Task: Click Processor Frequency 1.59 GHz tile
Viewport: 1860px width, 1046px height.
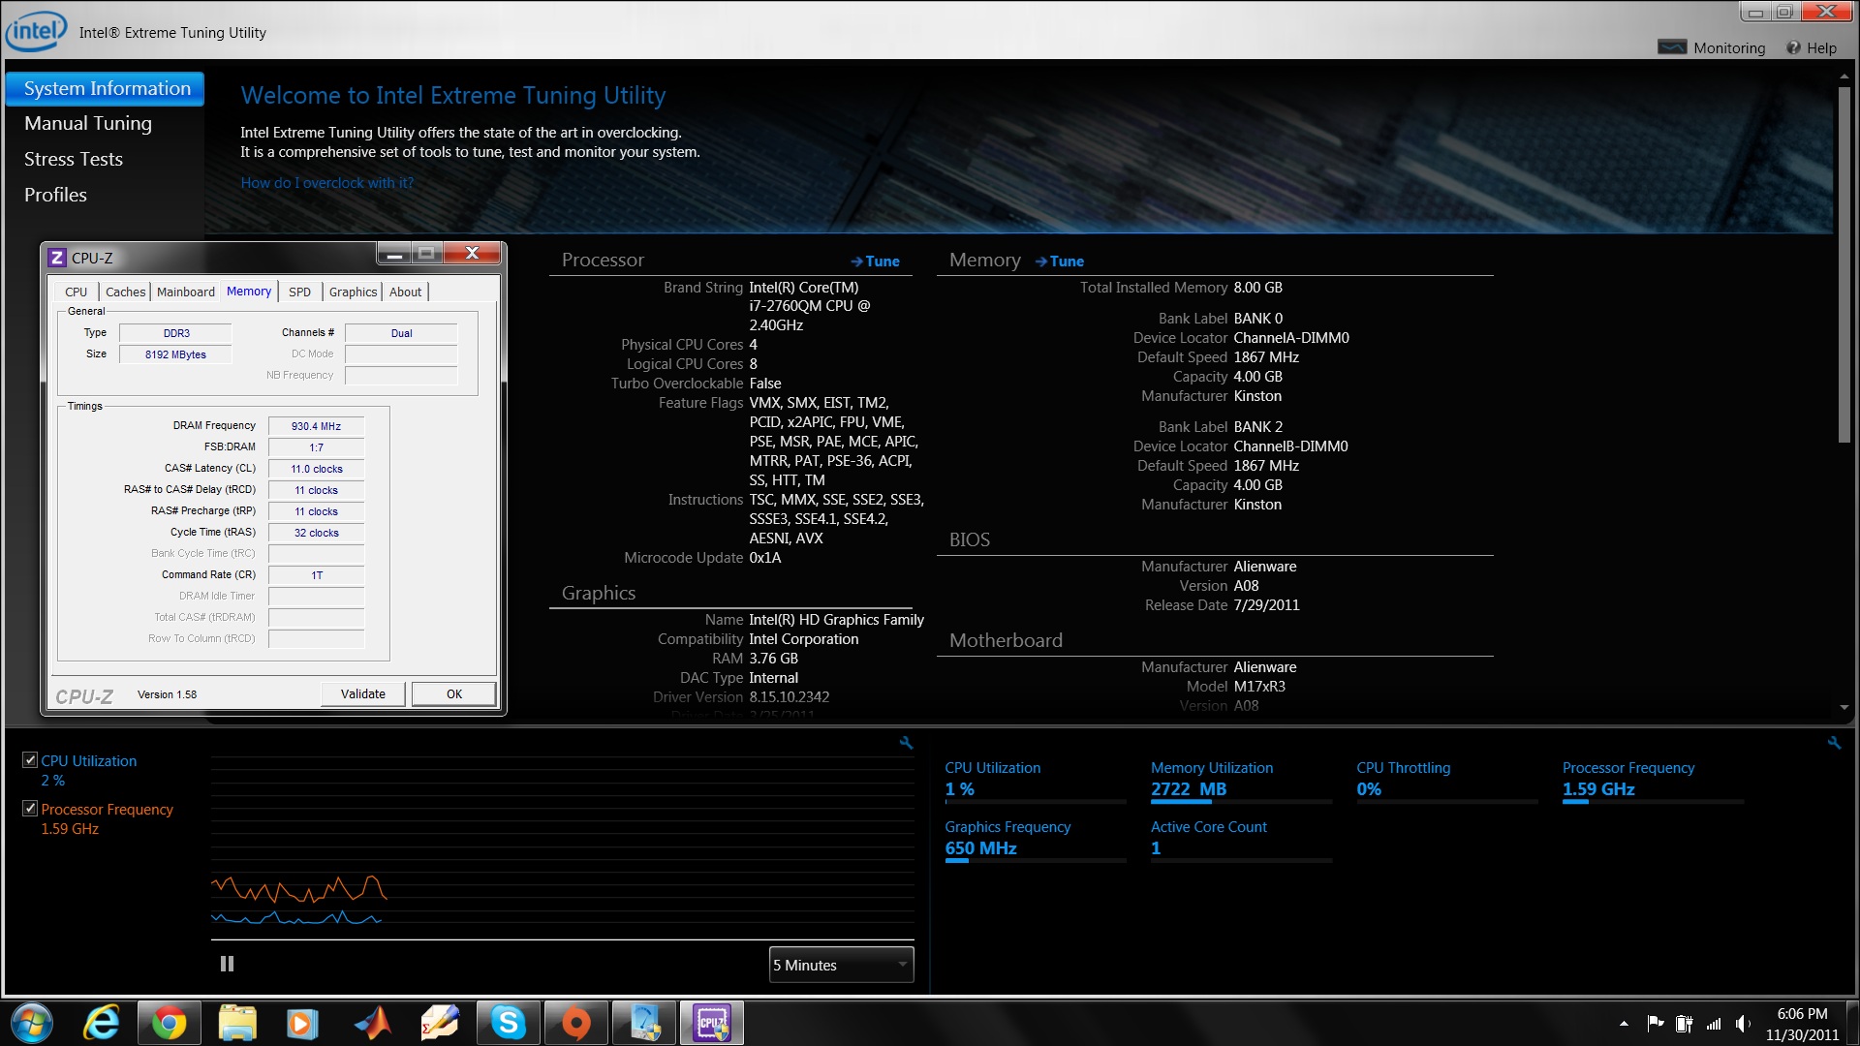Action: [x=1653, y=783]
